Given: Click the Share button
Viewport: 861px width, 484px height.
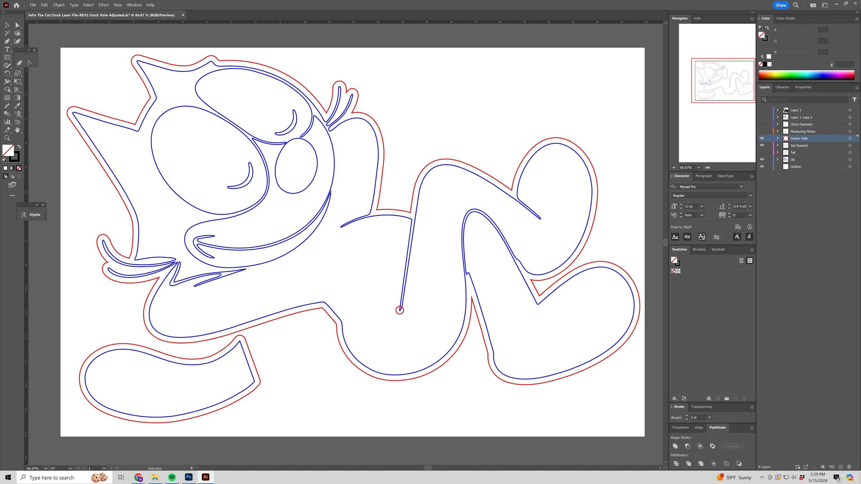Looking at the screenshot, I should pos(780,5).
